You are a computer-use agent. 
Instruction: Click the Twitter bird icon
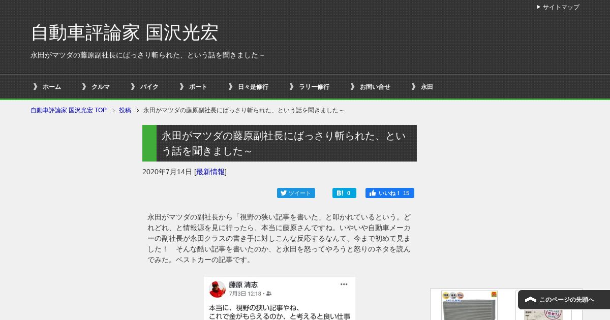pyautogui.click(x=284, y=193)
